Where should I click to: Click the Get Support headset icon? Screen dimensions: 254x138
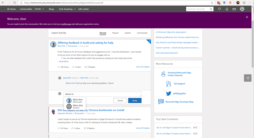(x=169, y=84)
